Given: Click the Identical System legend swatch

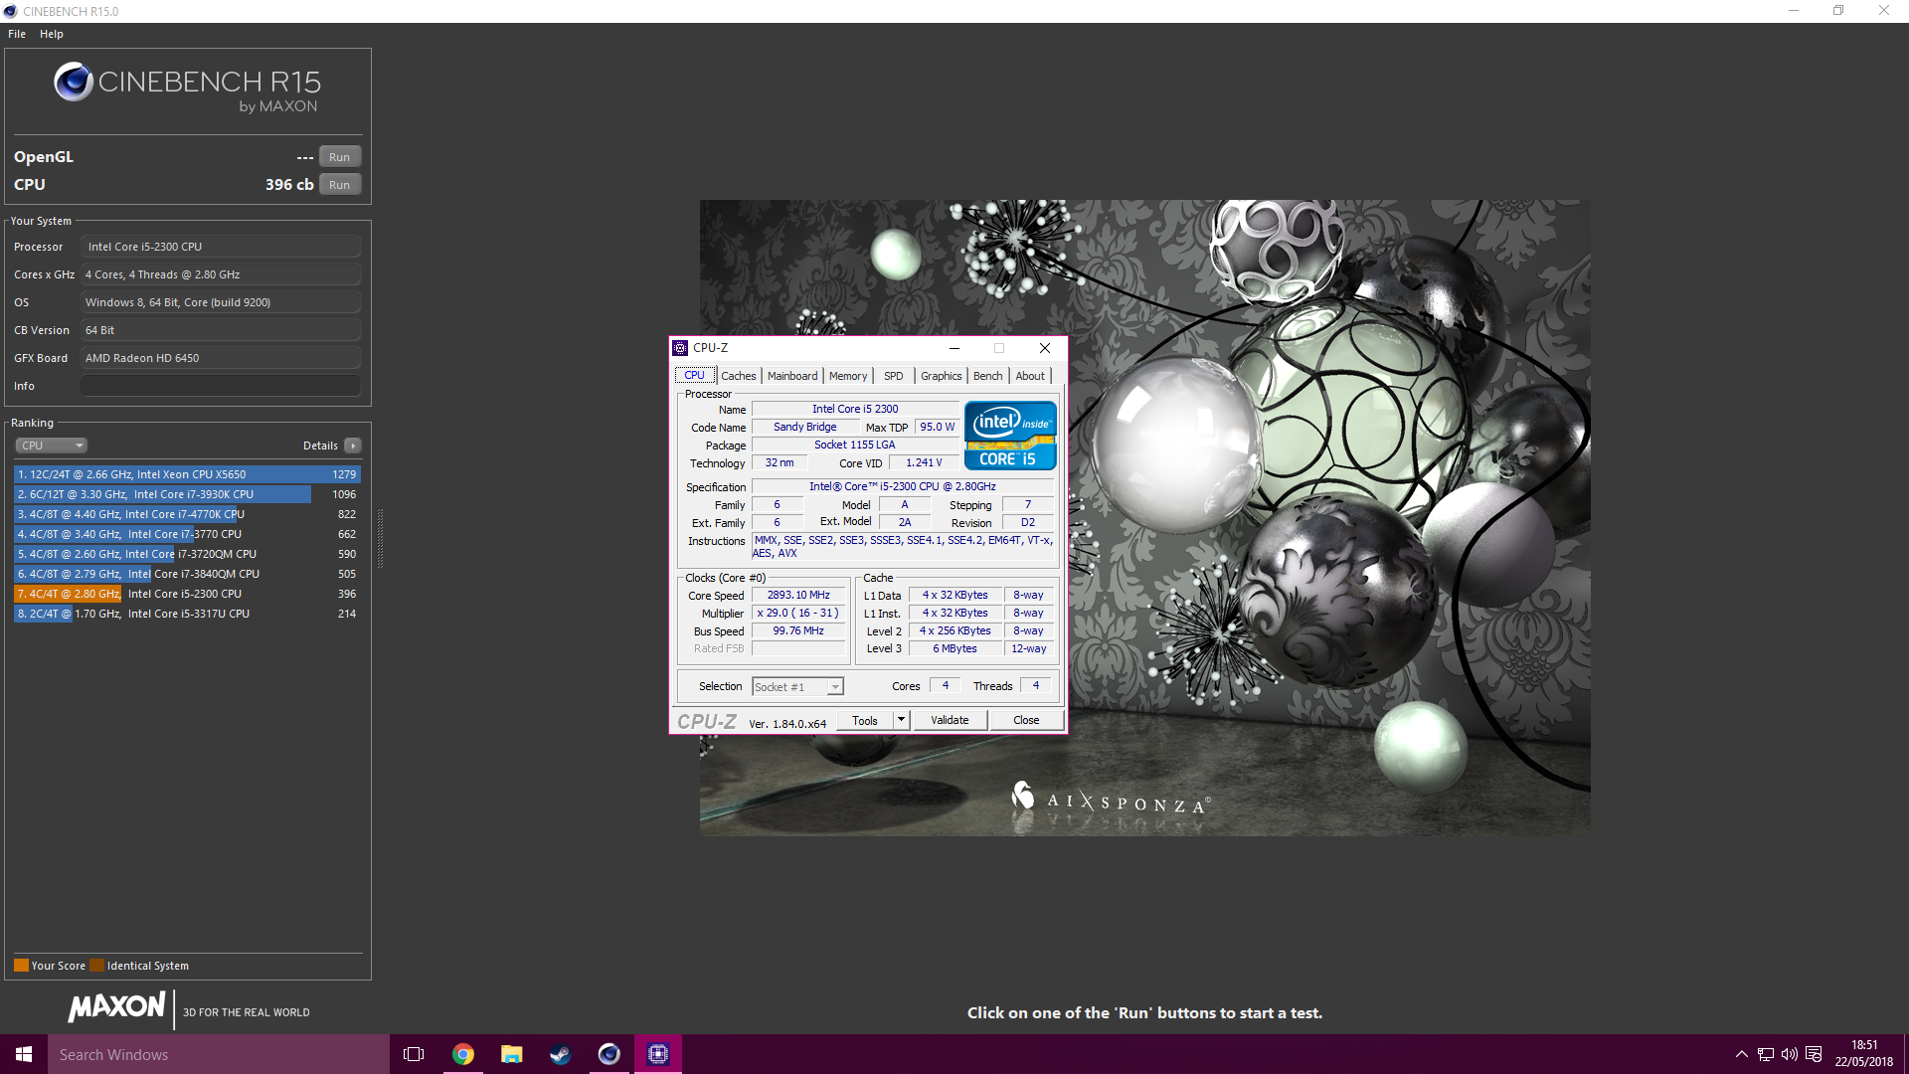Looking at the screenshot, I should pos(96,966).
